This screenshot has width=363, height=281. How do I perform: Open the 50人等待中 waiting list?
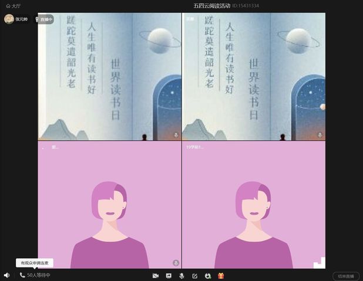click(x=39, y=275)
